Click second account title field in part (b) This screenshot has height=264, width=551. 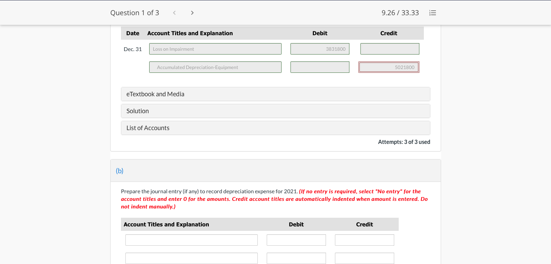pos(192,258)
